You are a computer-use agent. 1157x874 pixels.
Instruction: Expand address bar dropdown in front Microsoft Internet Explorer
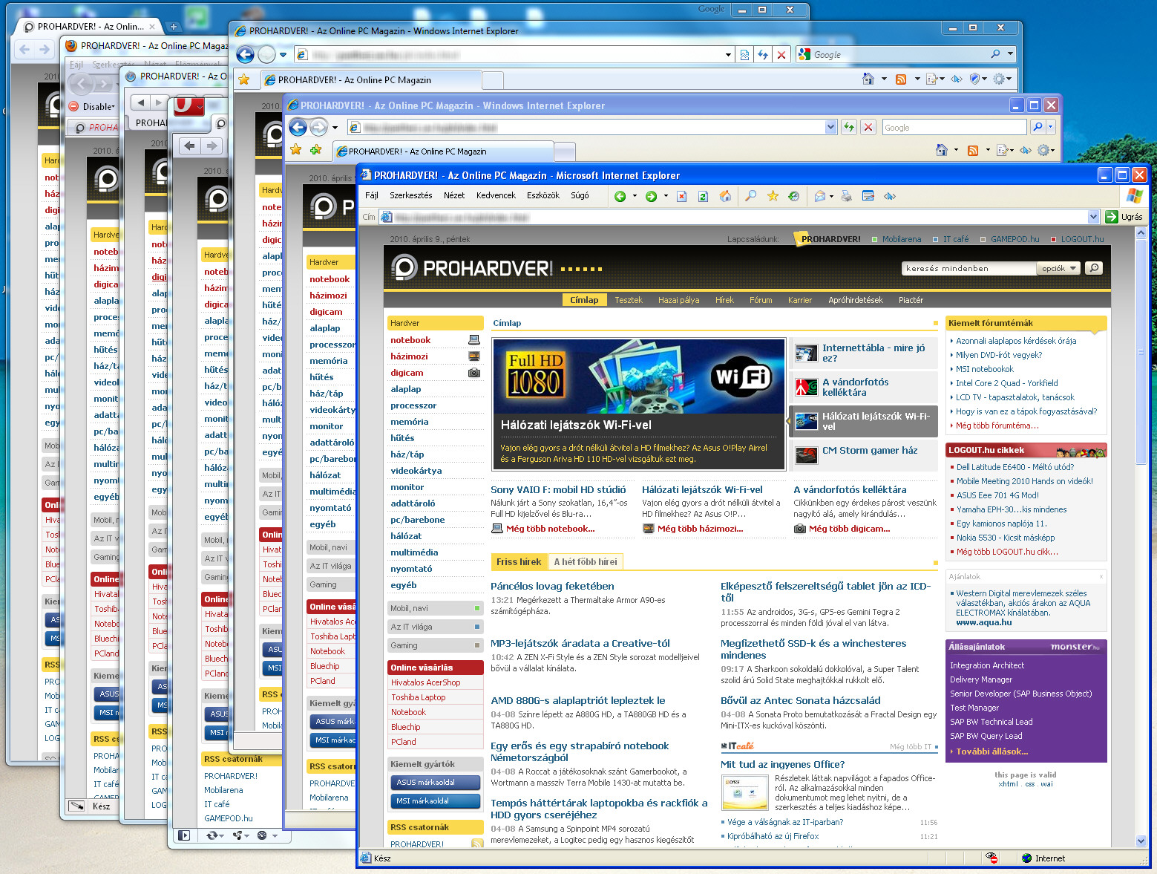1093,217
